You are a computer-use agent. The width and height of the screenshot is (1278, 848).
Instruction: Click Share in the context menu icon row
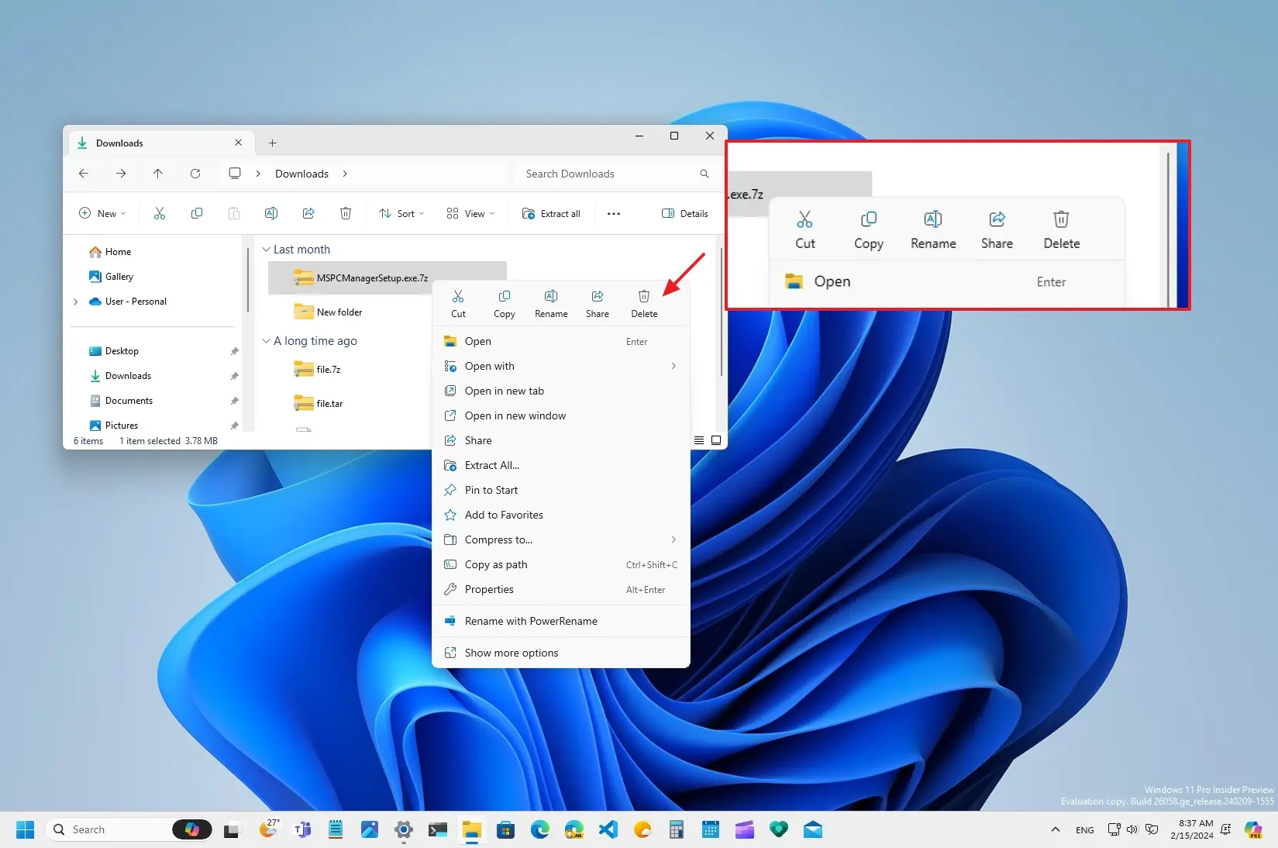(597, 302)
